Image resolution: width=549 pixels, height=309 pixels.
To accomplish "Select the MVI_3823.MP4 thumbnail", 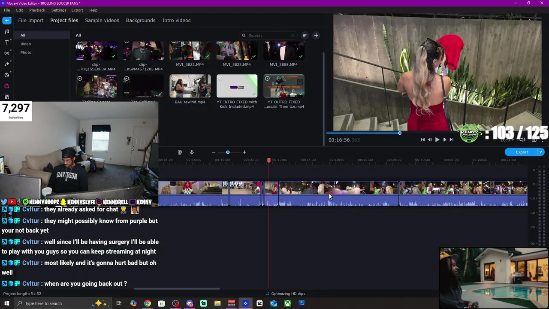I will click(x=237, y=51).
